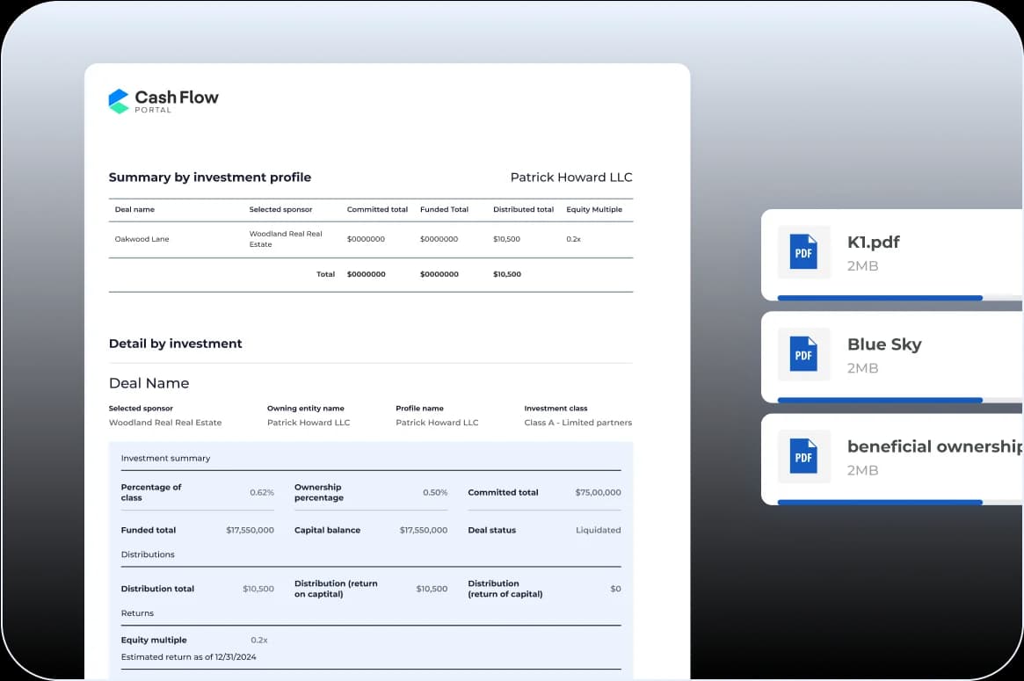Click the beneficial ownership progress bar

(879, 502)
